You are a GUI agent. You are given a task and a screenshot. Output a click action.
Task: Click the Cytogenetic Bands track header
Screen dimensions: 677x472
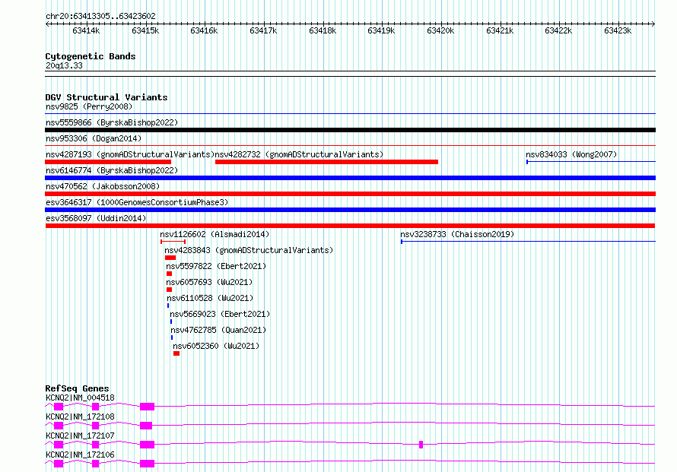(90, 56)
